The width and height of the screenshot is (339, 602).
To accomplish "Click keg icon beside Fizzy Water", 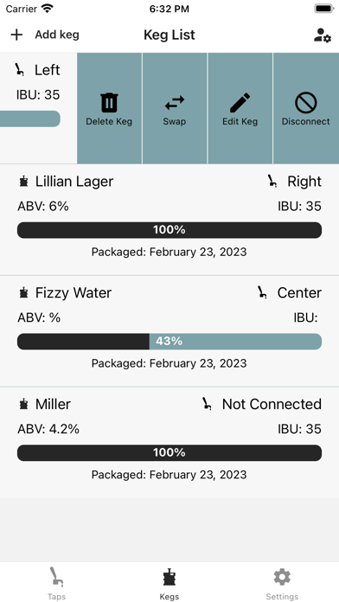I will tap(24, 292).
